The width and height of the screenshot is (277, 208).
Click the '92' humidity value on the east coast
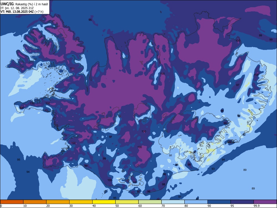(x=244, y=135)
